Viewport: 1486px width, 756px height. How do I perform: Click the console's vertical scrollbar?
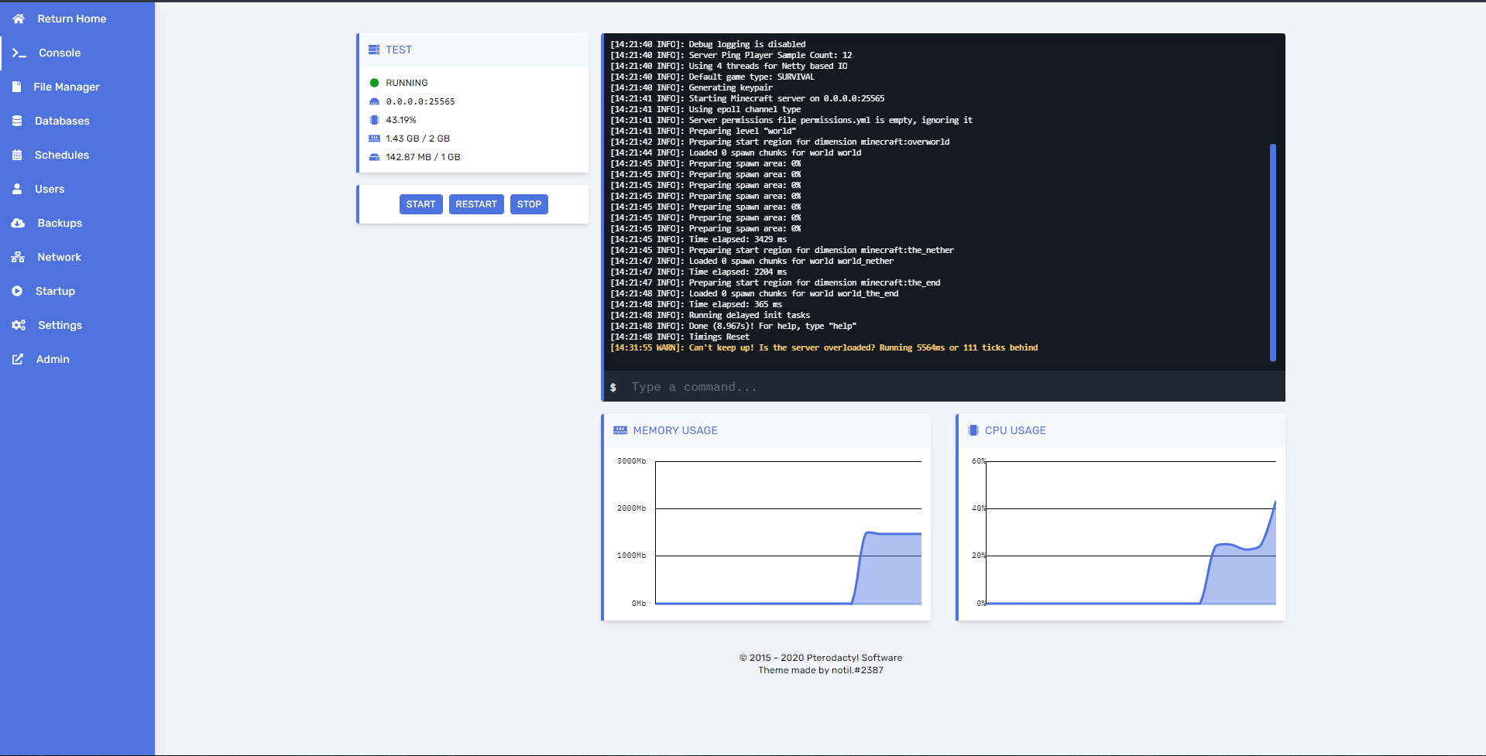click(x=1272, y=251)
